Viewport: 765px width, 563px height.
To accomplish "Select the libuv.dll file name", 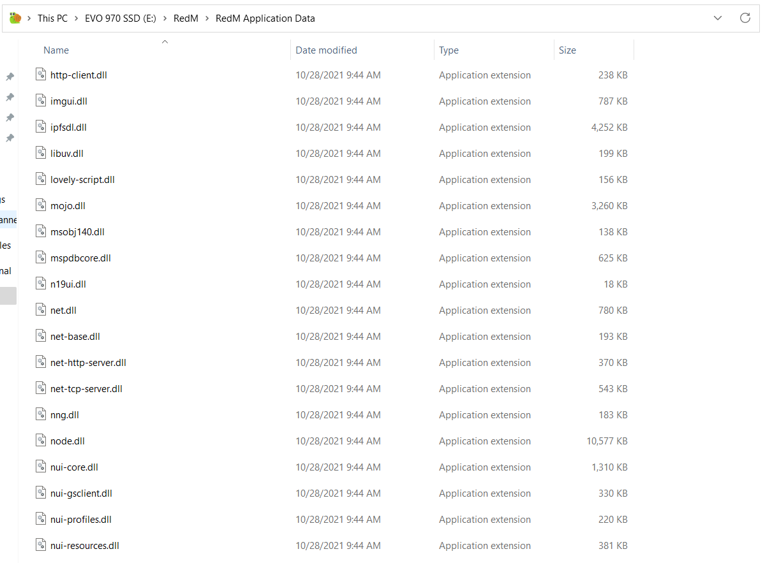I will [67, 154].
